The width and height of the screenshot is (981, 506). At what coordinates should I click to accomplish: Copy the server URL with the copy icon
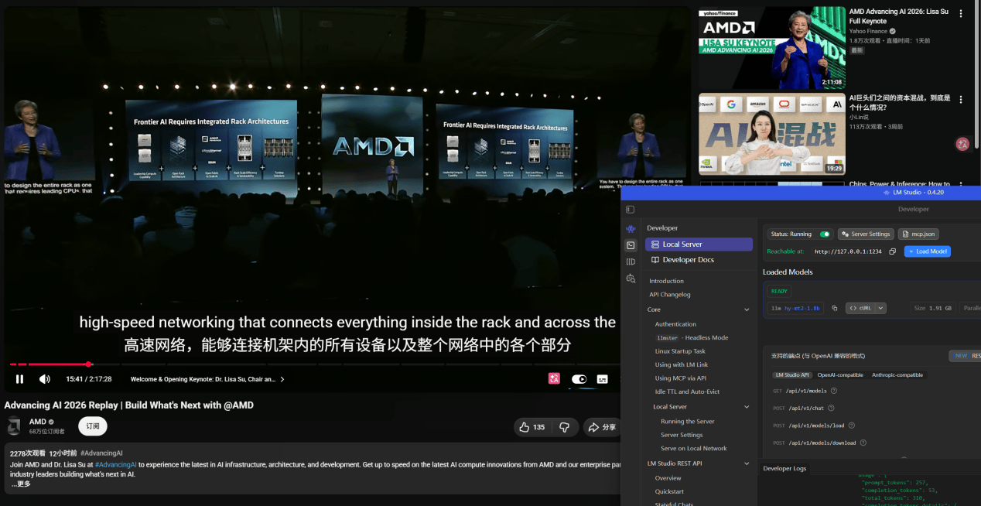pos(892,251)
